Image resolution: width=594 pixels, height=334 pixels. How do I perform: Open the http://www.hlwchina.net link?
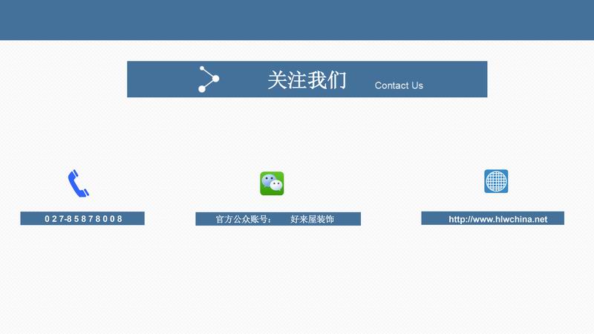pos(497,219)
